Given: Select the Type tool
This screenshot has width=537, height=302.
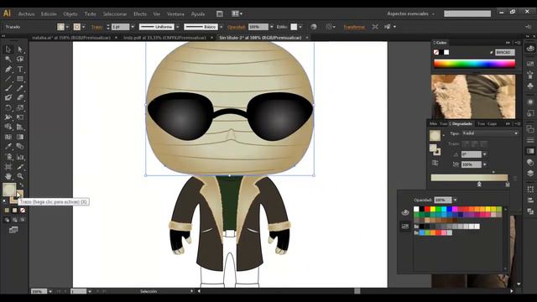Looking at the screenshot, I should point(20,69).
